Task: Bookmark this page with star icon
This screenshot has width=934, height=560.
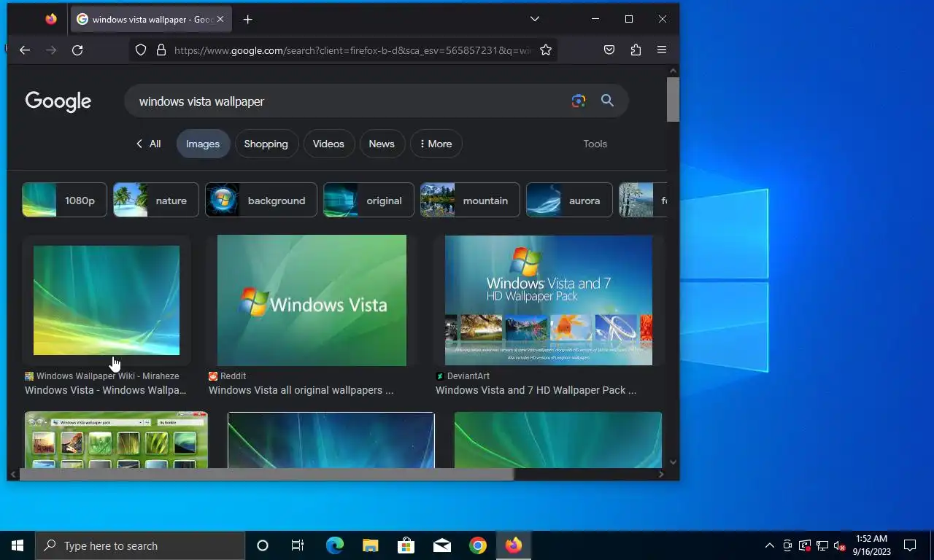Action: (546, 50)
